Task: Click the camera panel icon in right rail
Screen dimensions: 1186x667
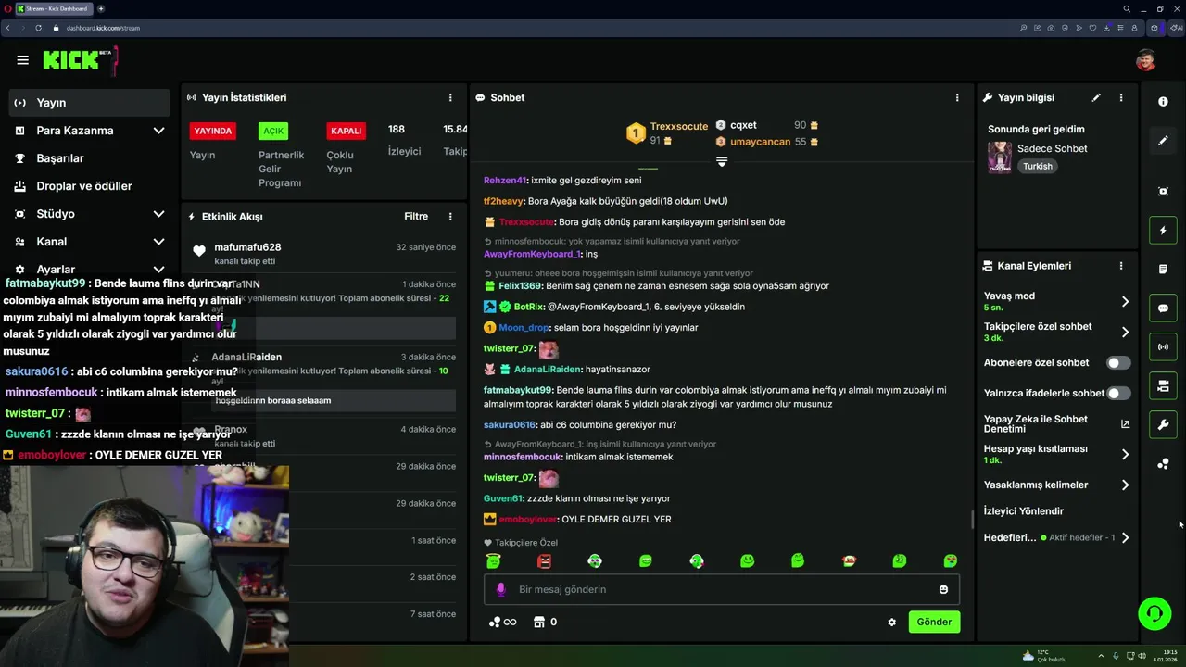Action: (1163, 386)
